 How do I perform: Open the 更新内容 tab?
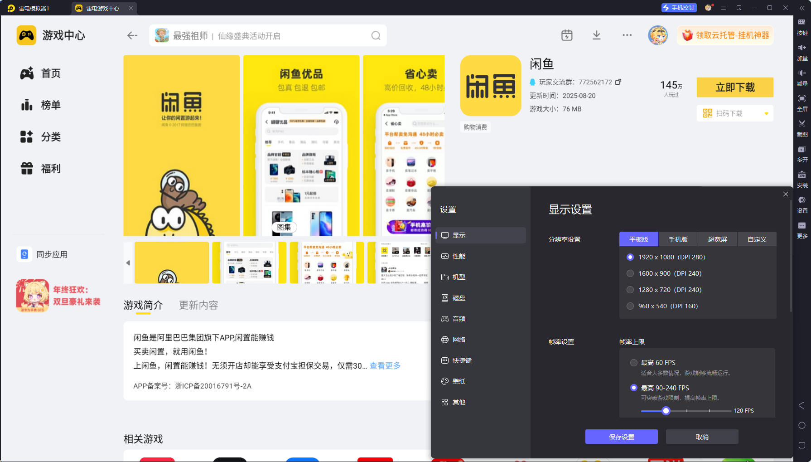pos(198,305)
